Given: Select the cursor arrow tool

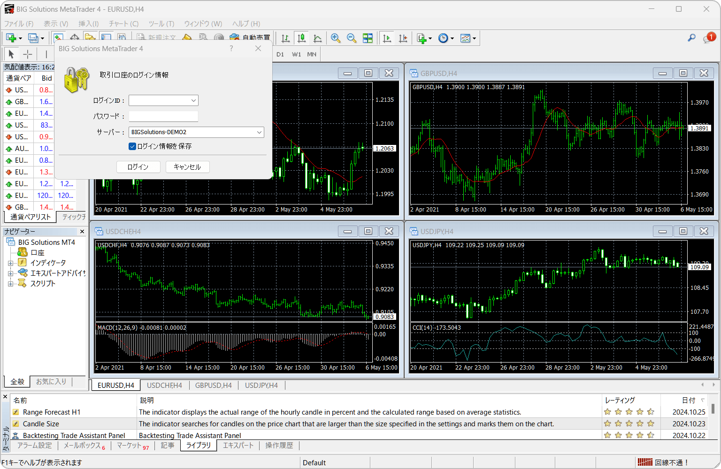Looking at the screenshot, I should tap(11, 54).
